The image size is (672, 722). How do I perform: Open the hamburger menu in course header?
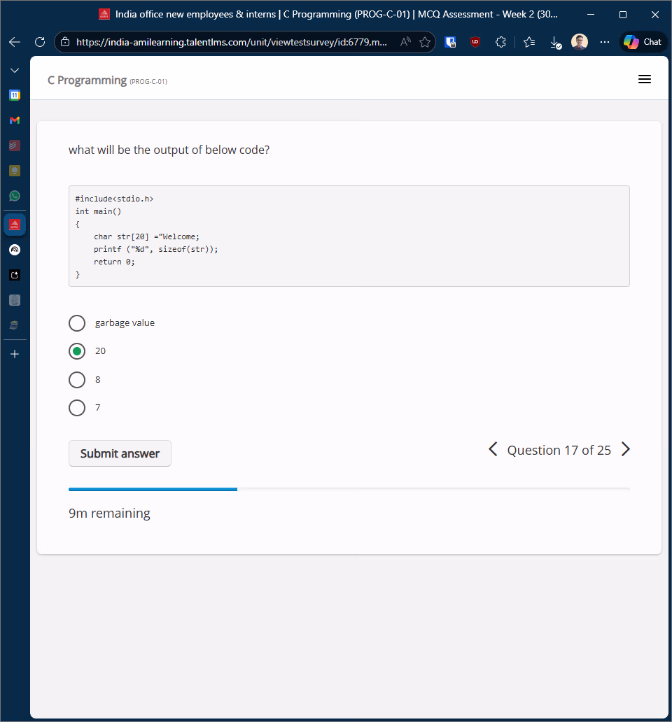[645, 80]
